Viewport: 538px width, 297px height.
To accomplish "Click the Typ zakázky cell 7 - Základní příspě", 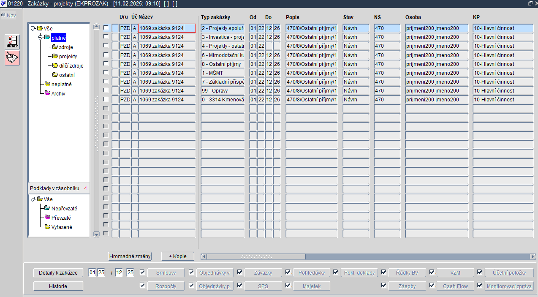I will point(223,82).
